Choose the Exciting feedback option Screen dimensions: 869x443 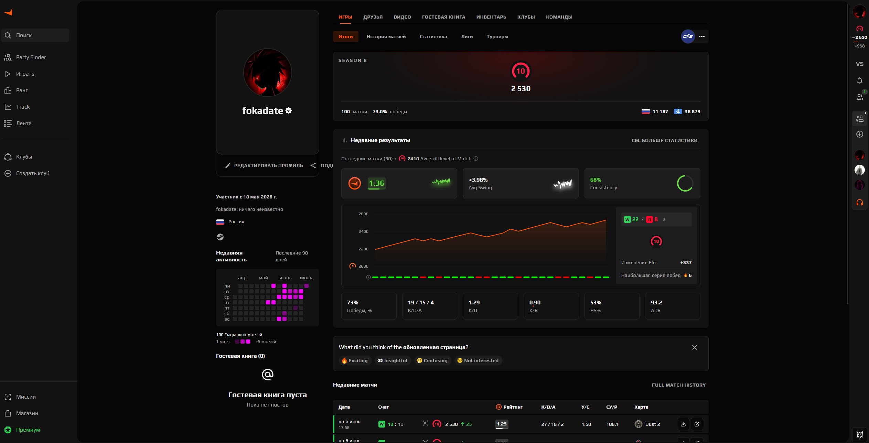tap(355, 360)
